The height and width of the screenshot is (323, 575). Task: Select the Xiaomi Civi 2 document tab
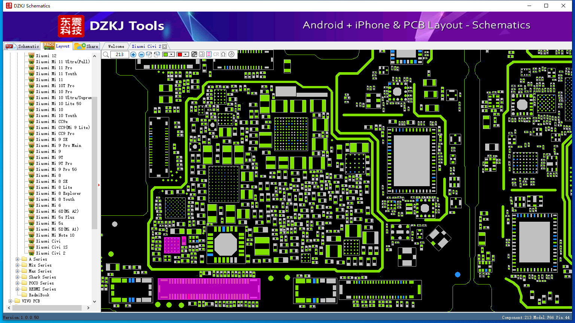coord(146,46)
